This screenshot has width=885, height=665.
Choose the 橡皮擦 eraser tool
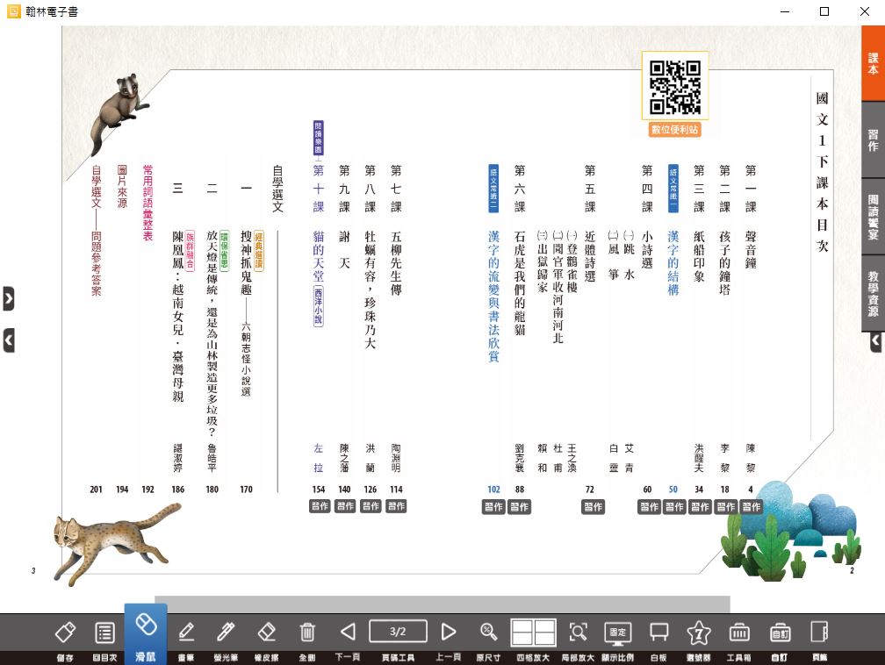tap(267, 633)
